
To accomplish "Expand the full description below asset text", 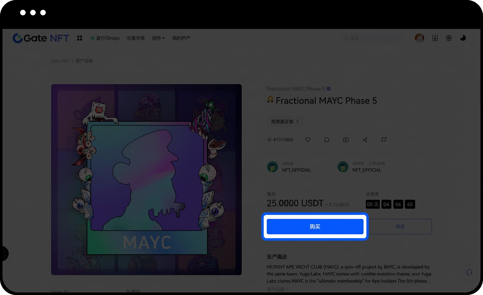I will coord(278,289).
